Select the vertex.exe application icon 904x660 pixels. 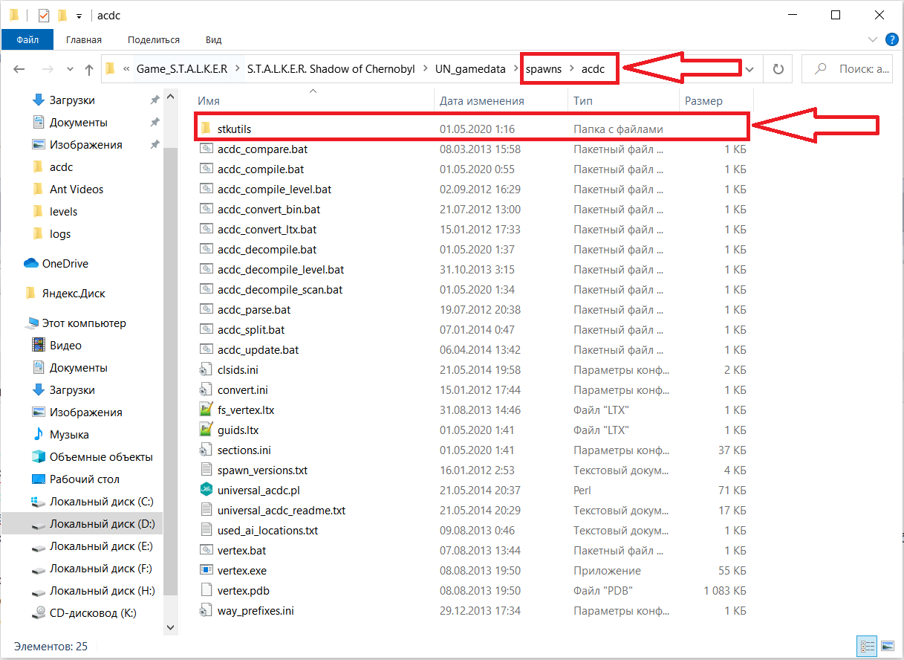207,571
